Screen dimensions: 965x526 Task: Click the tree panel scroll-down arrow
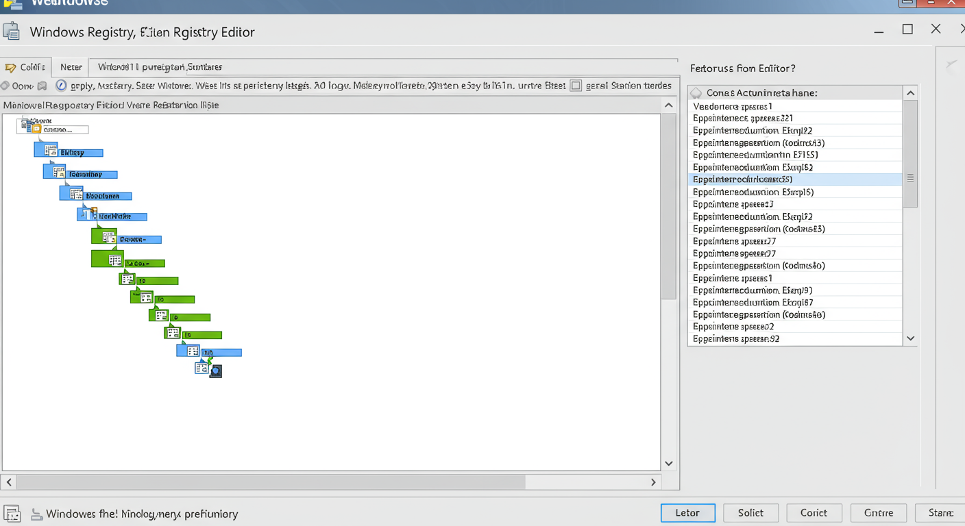(669, 464)
